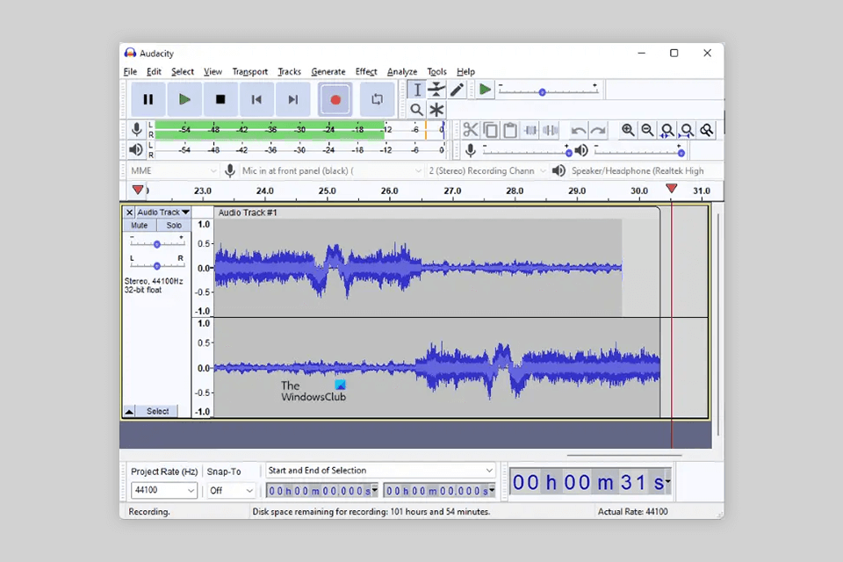Click the Zoom Out icon
This screenshot has width=843, height=562.
[x=647, y=130]
